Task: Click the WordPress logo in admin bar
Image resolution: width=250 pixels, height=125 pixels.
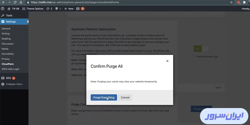Action: (x=3, y=9)
